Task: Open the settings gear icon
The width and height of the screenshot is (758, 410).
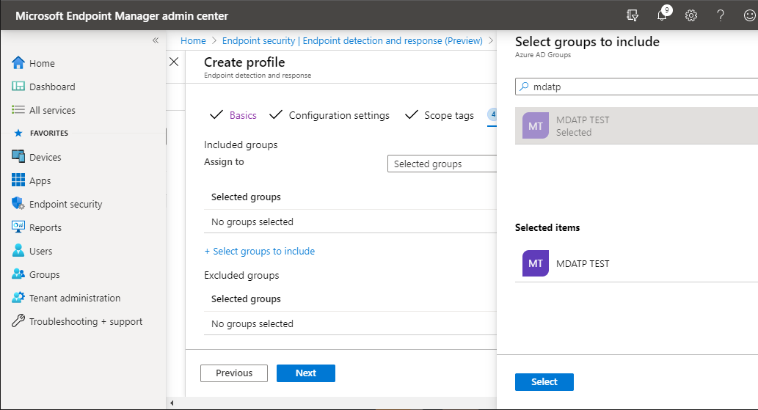Action: pyautogui.click(x=691, y=15)
